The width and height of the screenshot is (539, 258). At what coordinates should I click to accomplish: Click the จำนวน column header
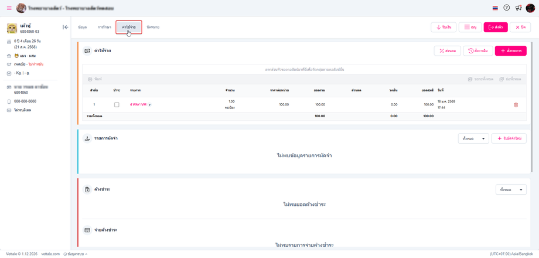pos(230,90)
